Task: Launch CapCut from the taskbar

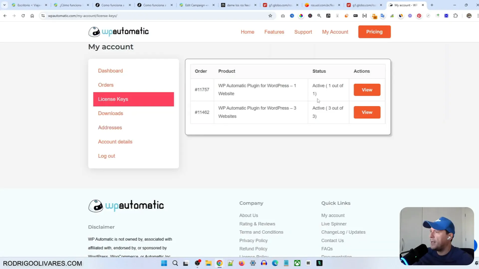Action: (308, 263)
